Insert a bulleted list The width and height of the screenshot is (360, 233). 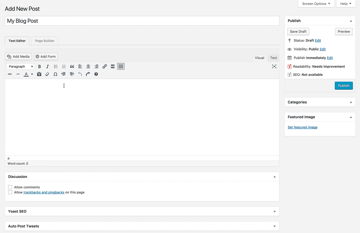click(x=56, y=66)
